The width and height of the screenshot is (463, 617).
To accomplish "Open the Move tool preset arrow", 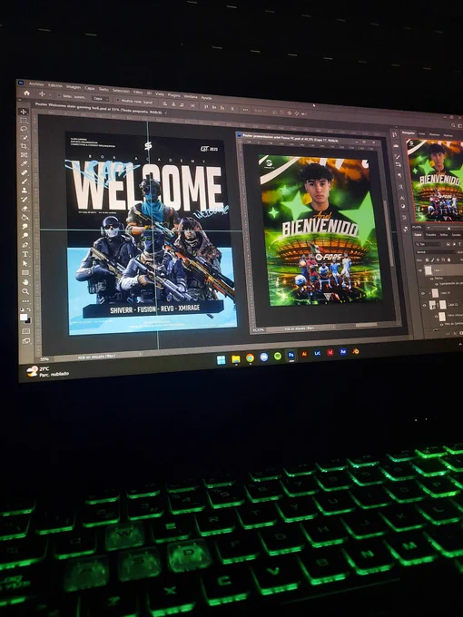I will coord(50,95).
